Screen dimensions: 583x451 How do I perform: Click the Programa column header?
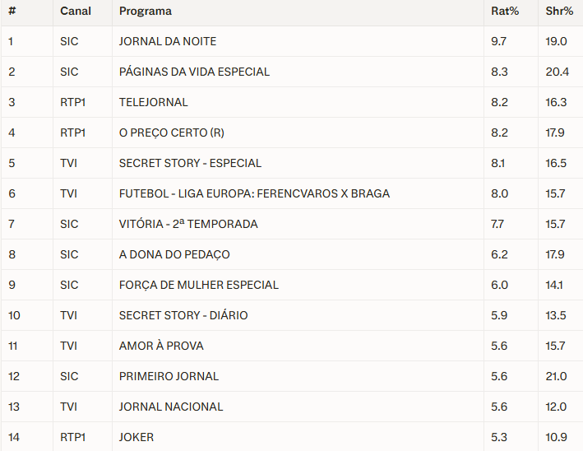coord(146,12)
